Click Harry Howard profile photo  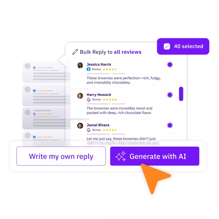point(80,96)
